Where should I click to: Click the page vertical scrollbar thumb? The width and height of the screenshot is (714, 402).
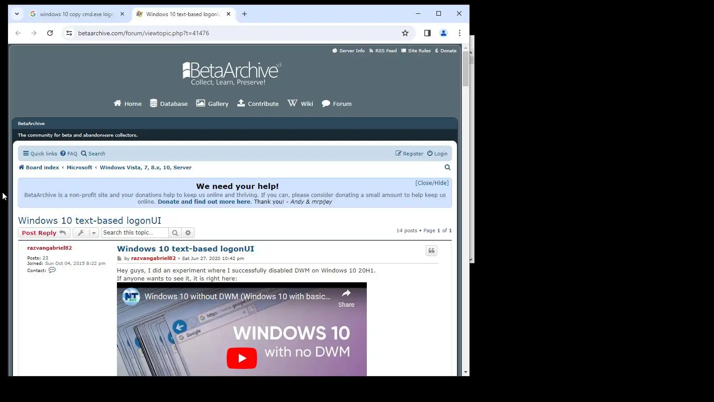point(466,69)
